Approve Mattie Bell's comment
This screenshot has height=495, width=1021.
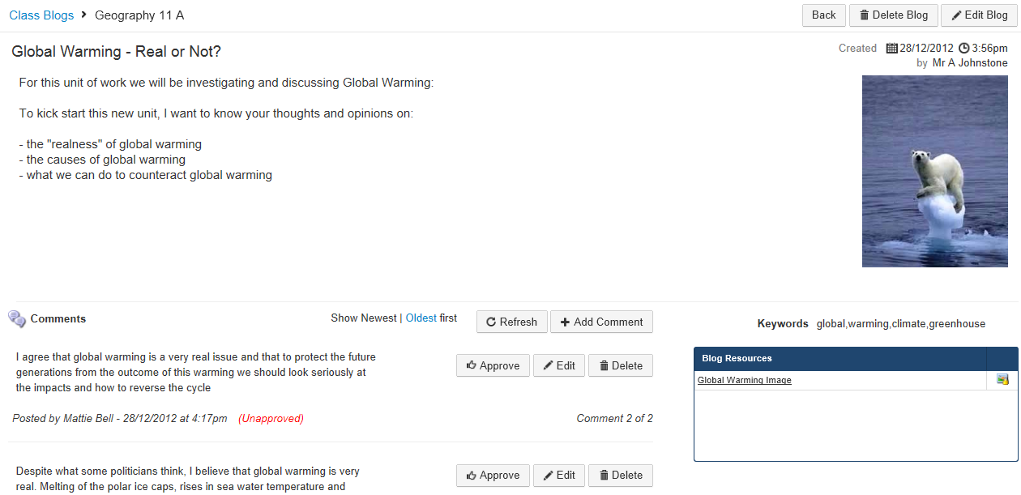493,365
